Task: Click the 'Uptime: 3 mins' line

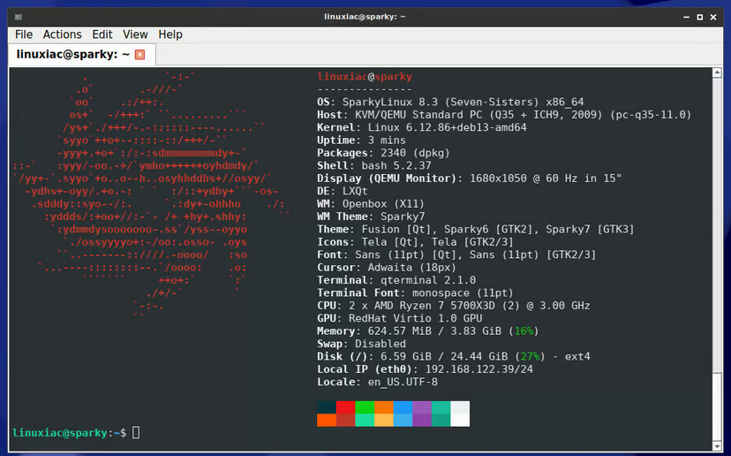Action: tap(361, 141)
